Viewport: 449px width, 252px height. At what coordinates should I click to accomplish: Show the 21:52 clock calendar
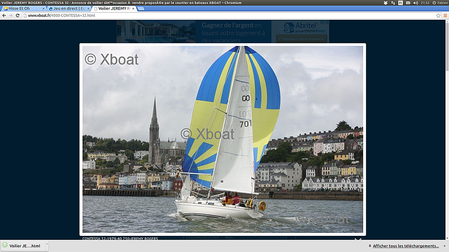(425, 3)
